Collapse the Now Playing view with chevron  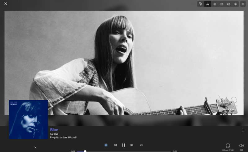(35, 147)
